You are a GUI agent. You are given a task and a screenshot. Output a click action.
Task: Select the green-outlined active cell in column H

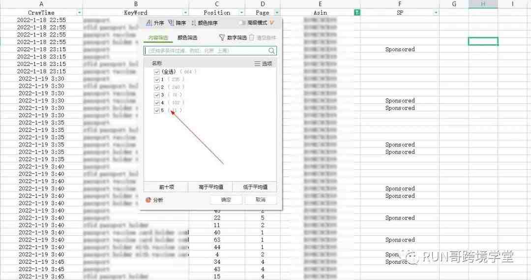click(483, 41)
